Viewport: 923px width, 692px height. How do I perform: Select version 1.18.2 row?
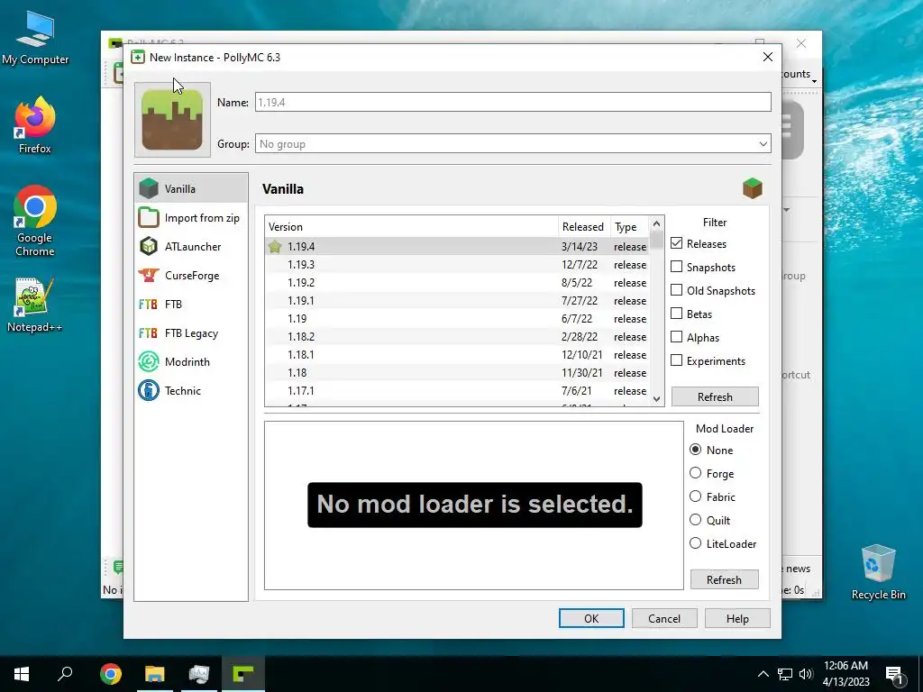457,337
